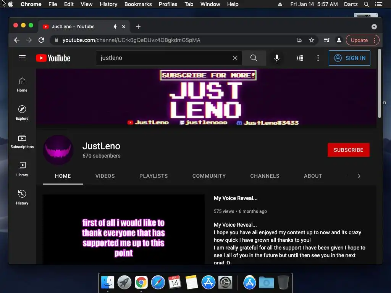Viewport: 391px width, 293px height.
Task: Open a new browser tab
Action: pos(138,27)
